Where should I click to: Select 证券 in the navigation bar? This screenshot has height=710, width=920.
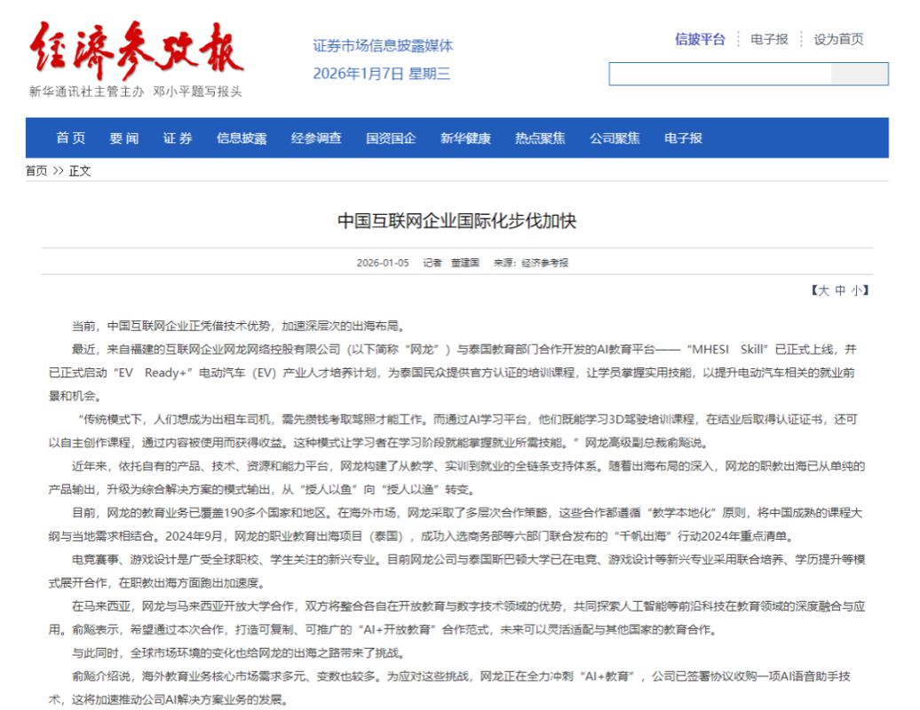(x=178, y=138)
